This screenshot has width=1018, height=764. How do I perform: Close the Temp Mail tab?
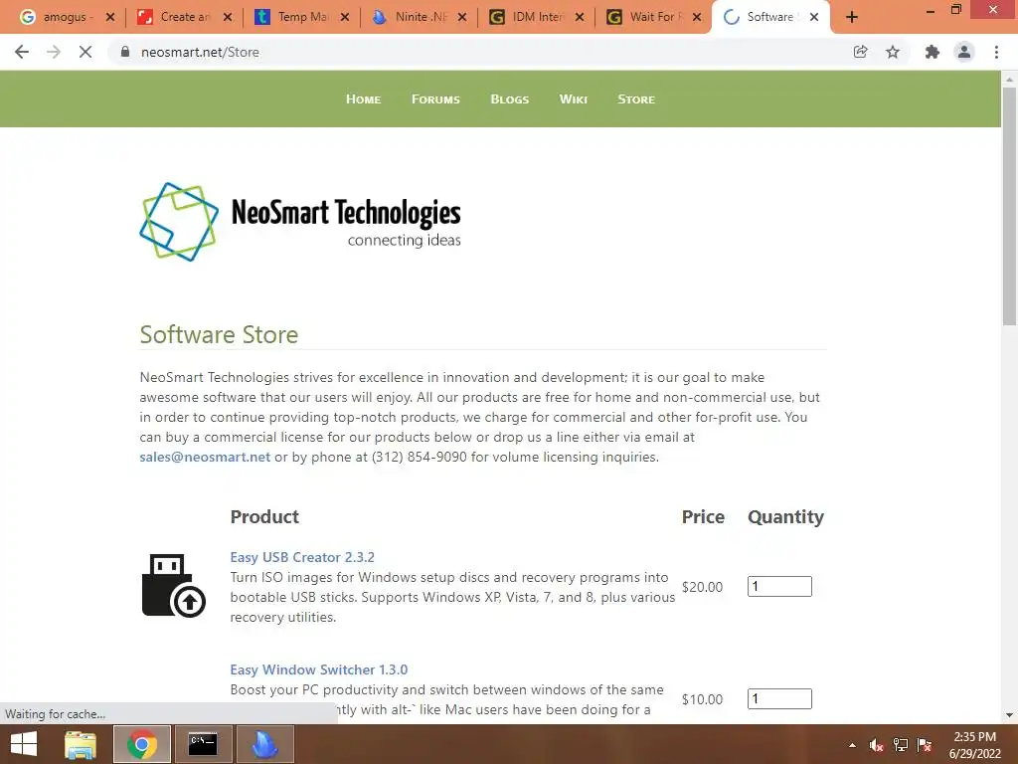345,17
